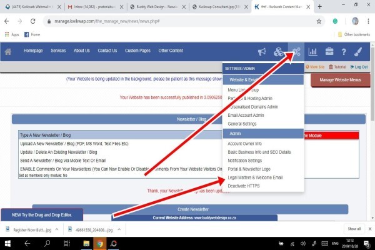
Task: Select Notification Settings
Action: (244, 161)
